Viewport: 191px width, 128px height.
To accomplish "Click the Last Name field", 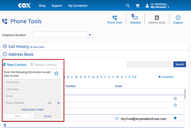I will pyautogui.click(x=32, y=89).
